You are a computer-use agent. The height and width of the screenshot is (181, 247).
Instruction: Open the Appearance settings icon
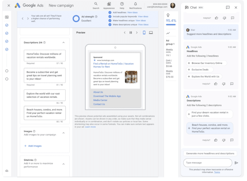point(109,4)
